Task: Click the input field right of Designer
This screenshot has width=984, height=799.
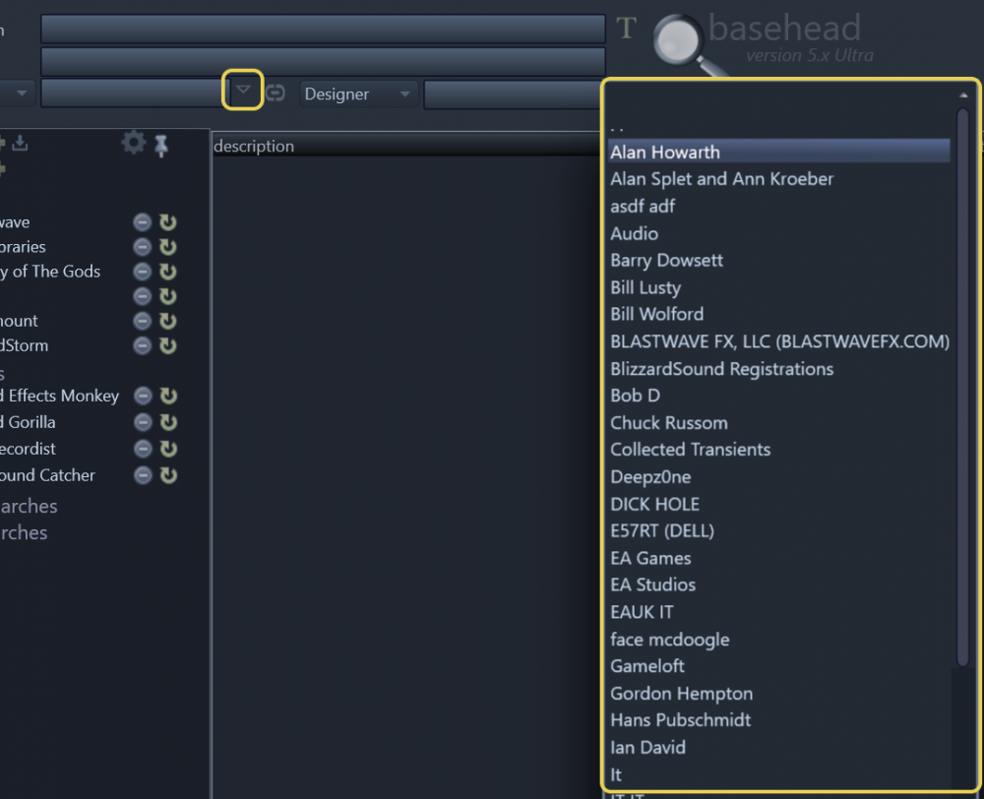Action: [513, 94]
